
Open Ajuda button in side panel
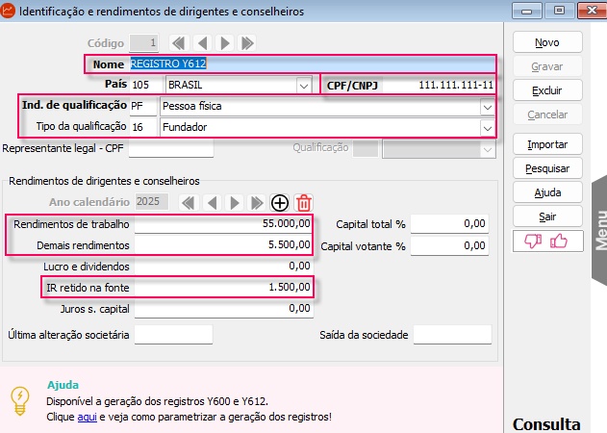(547, 192)
